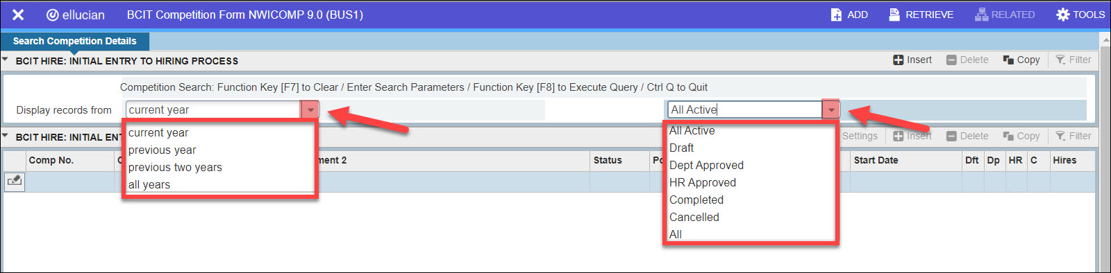Click the Comp No. column header

[x=69, y=160]
